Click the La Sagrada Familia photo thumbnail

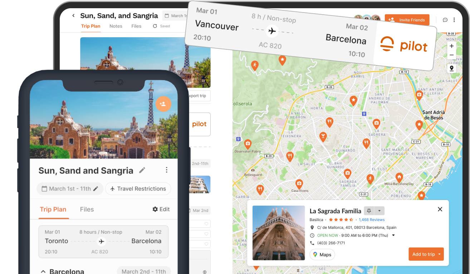(x=279, y=233)
